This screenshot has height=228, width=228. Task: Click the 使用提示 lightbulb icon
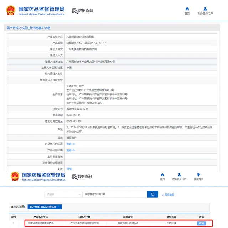point(198,175)
